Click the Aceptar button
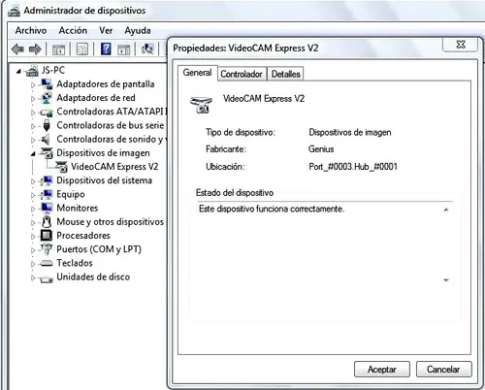 click(382, 370)
